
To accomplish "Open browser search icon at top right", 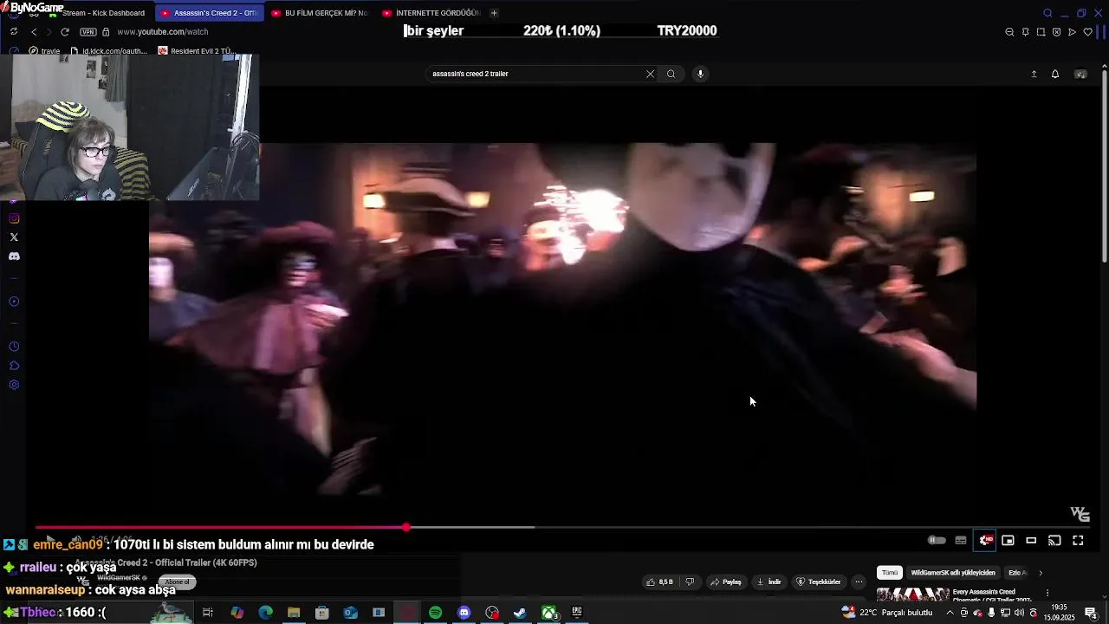I will tap(1047, 13).
